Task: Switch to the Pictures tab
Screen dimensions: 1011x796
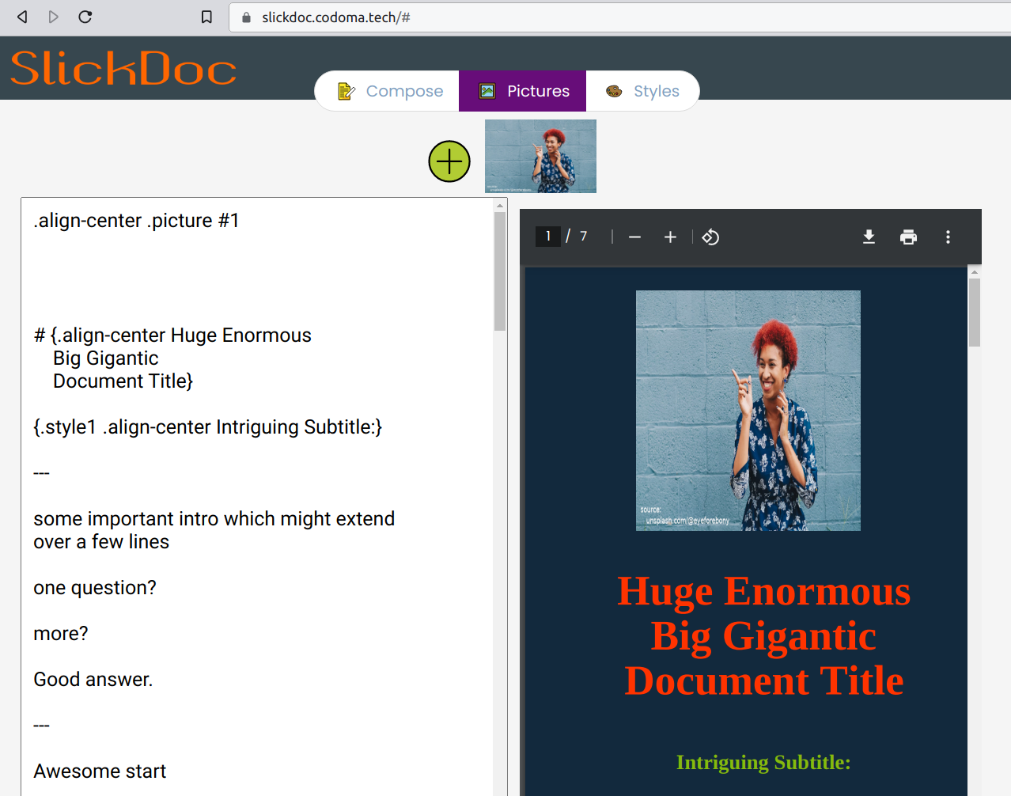Action: (522, 91)
